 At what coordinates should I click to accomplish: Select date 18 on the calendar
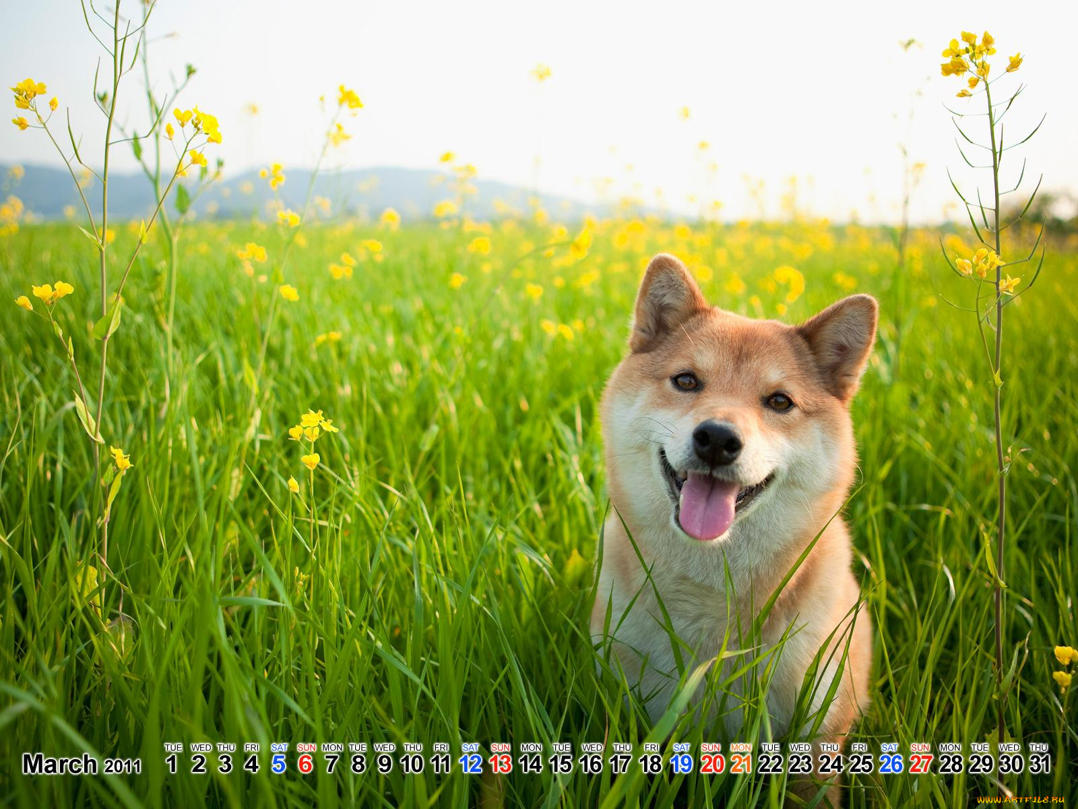[x=650, y=764]
